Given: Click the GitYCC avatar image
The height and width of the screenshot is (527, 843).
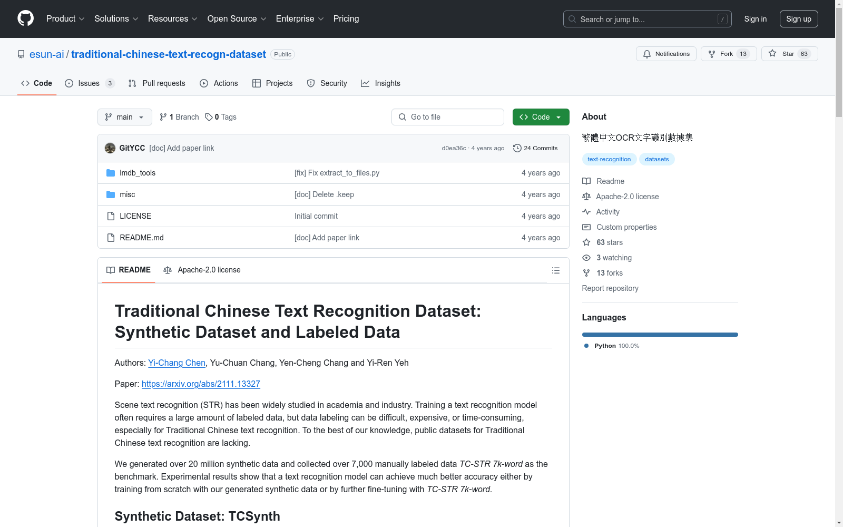Looking at the screenshot, I should point(110,148).
